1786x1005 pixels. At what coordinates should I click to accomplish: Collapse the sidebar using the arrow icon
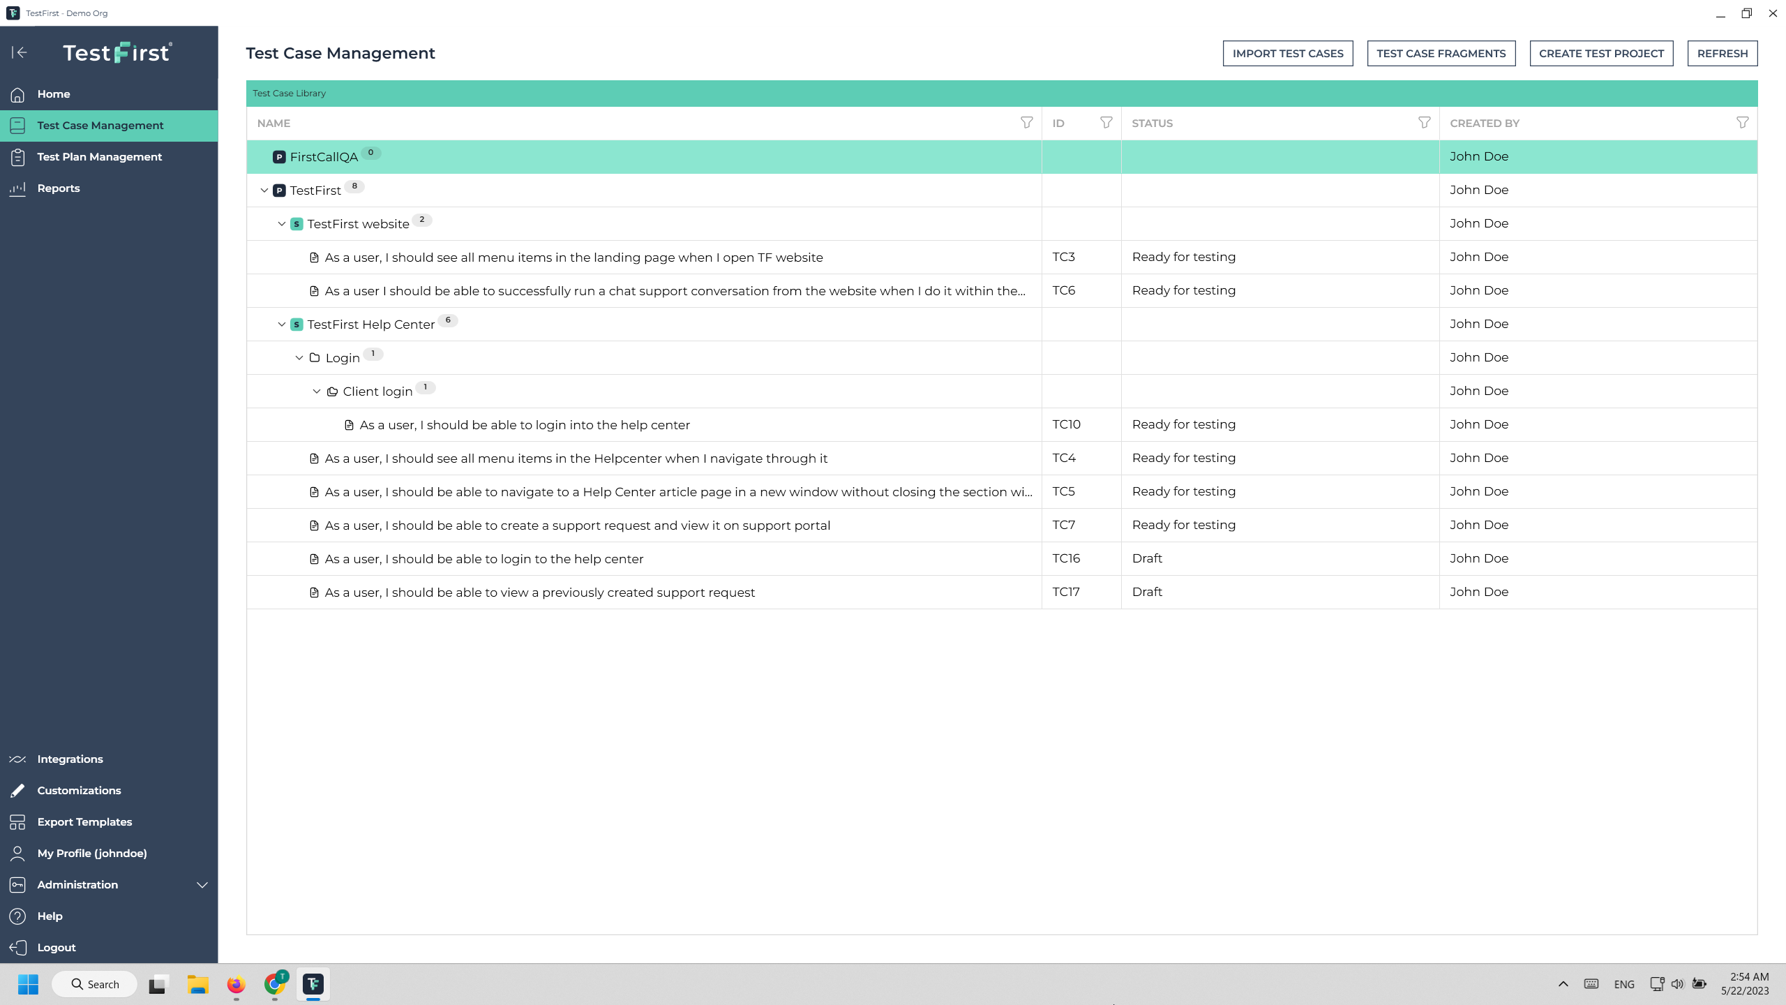(x=20, y=52)
